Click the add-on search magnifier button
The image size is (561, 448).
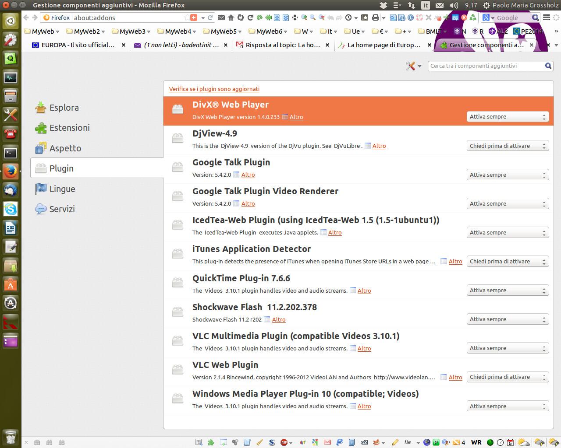548,66
